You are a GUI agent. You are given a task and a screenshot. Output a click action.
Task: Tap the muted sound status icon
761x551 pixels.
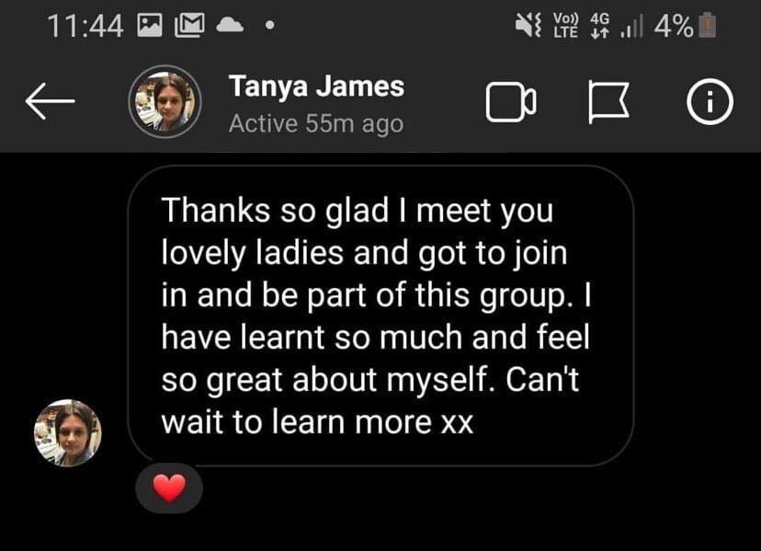click(528, 25)
